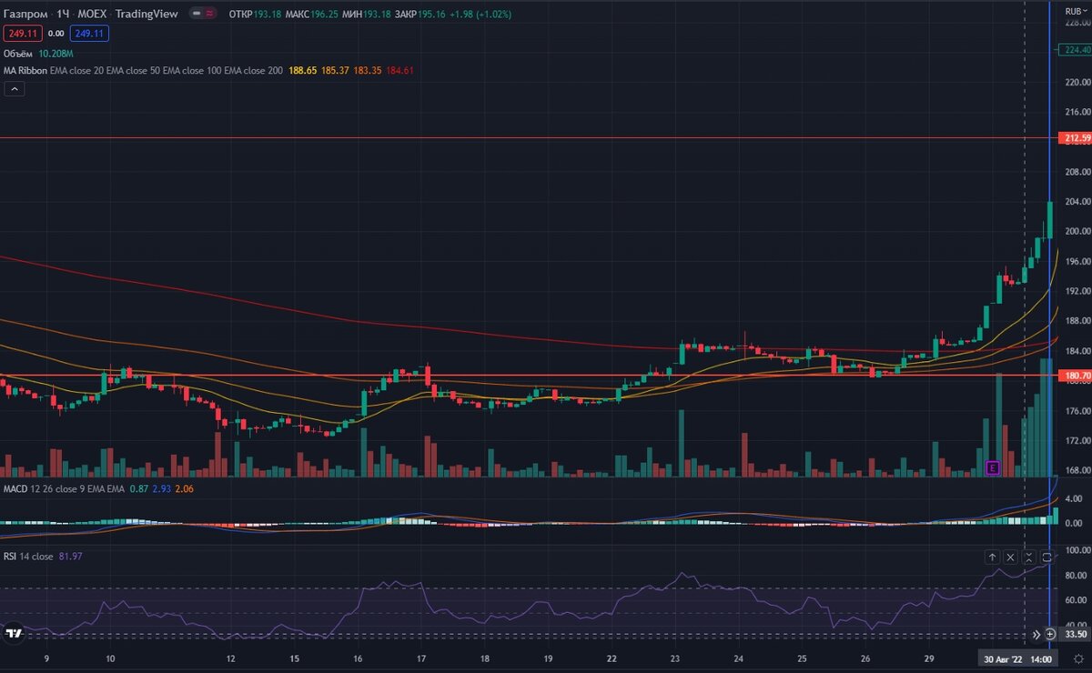Screen dimensions: 1092x673
Task: Click the 212.59 red price label
Action: (x=1077, y=138)
